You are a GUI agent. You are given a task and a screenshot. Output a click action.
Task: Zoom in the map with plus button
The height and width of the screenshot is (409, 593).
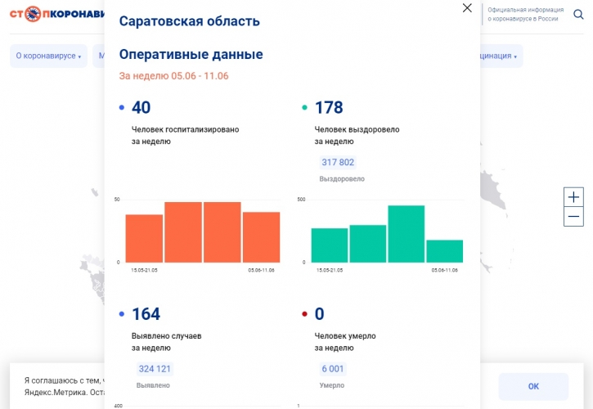tap(573, 197)
